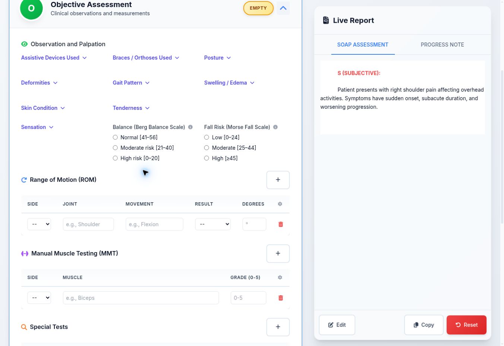Click the ROM Joint input field
Viewport: 504px width, 346px height.
(88, 224)
